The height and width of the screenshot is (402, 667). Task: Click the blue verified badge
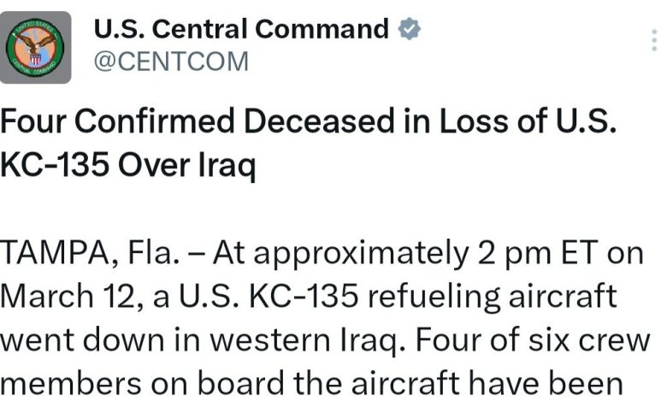tap(410, 29)
